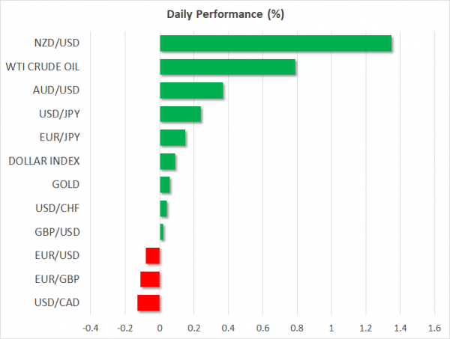Click the AUD/USD performance bar
The image size is (450, 339).
tap(191, 91)
